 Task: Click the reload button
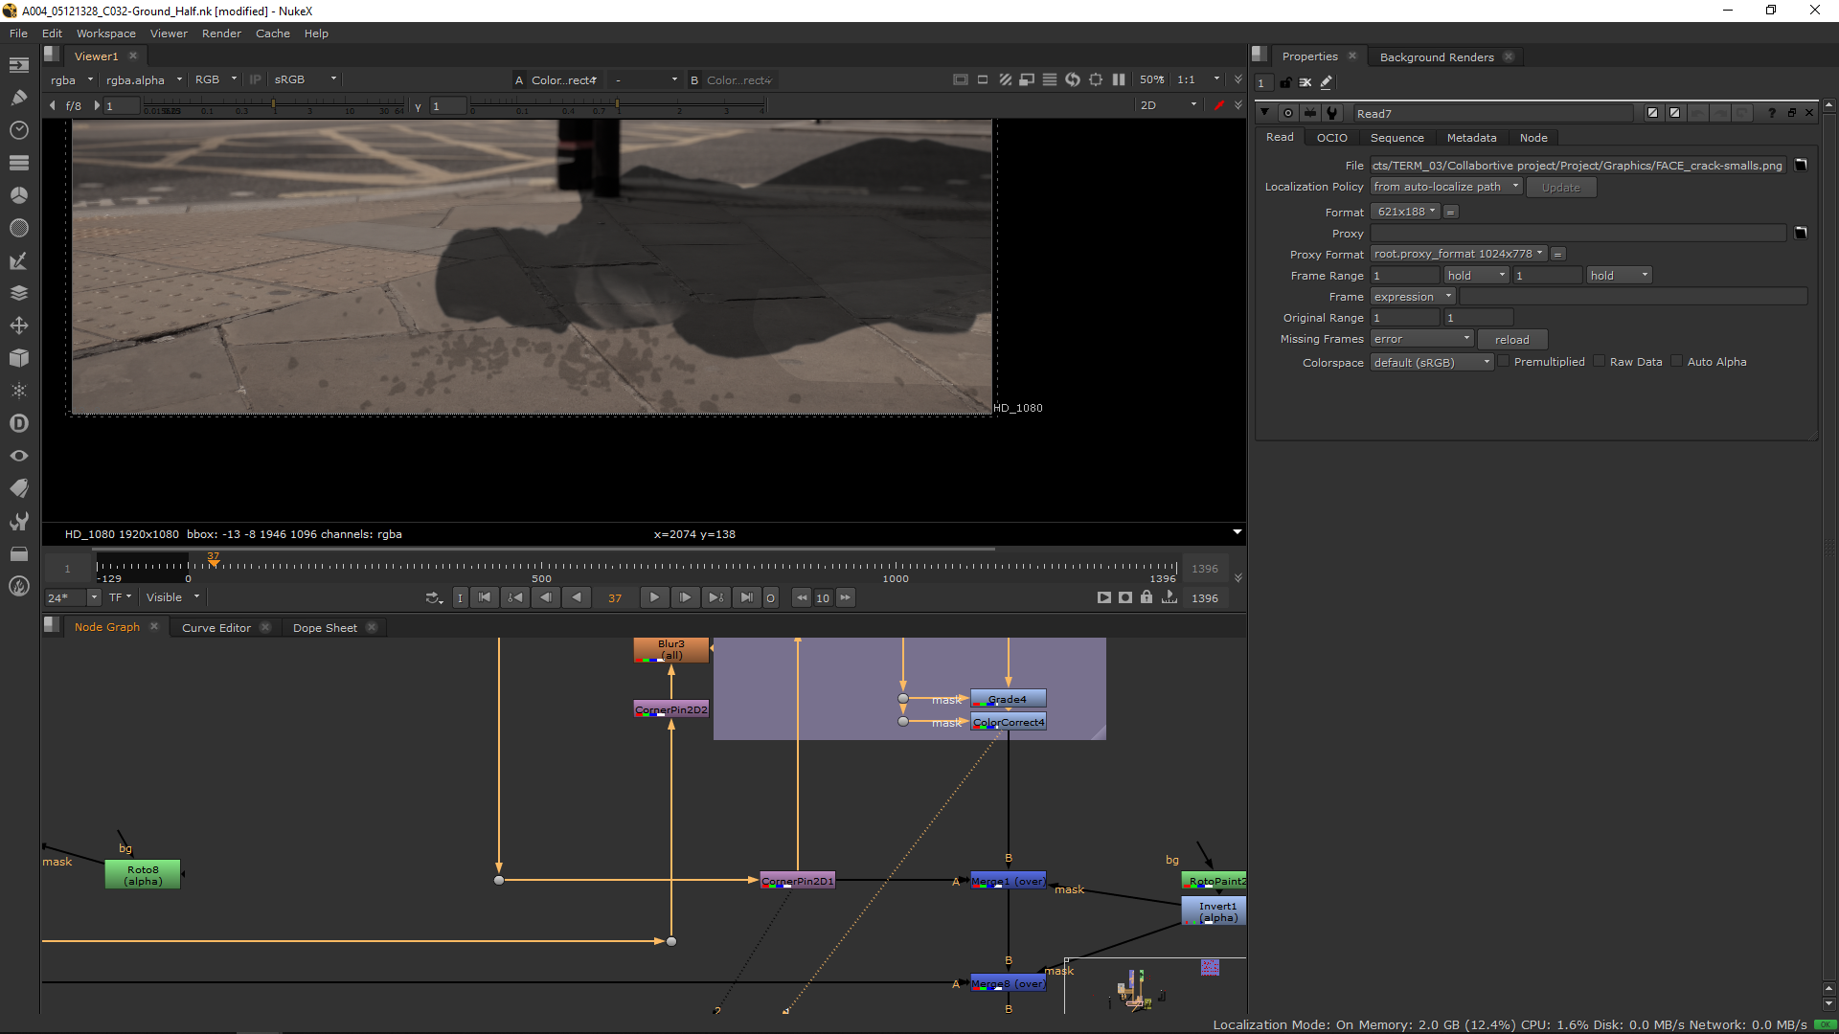pos(1511,340)
